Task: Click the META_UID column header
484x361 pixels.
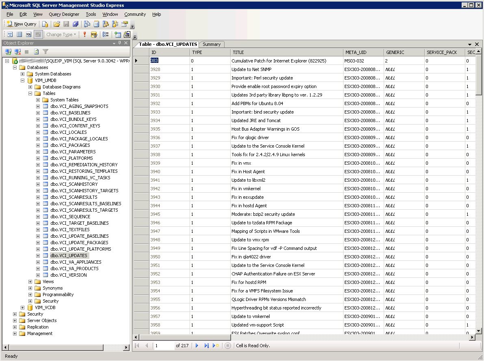Action: click(x=363, y=52)
